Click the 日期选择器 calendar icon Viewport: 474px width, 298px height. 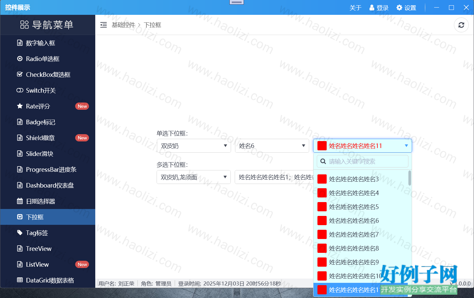click(x=20, y=201)
